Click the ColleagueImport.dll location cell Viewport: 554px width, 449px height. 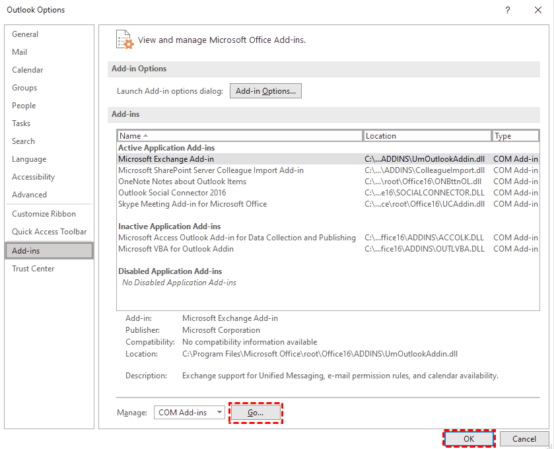click(x=425, y=170)
